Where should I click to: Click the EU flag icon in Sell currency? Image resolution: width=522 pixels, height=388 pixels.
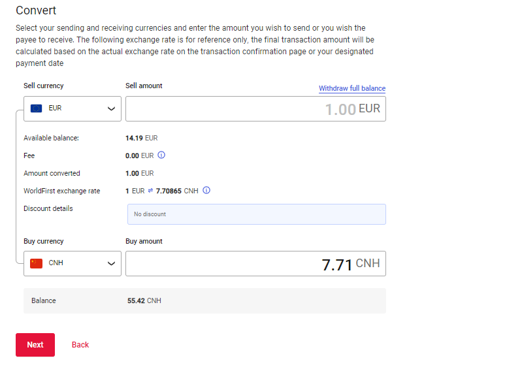[x=37, y=108]
